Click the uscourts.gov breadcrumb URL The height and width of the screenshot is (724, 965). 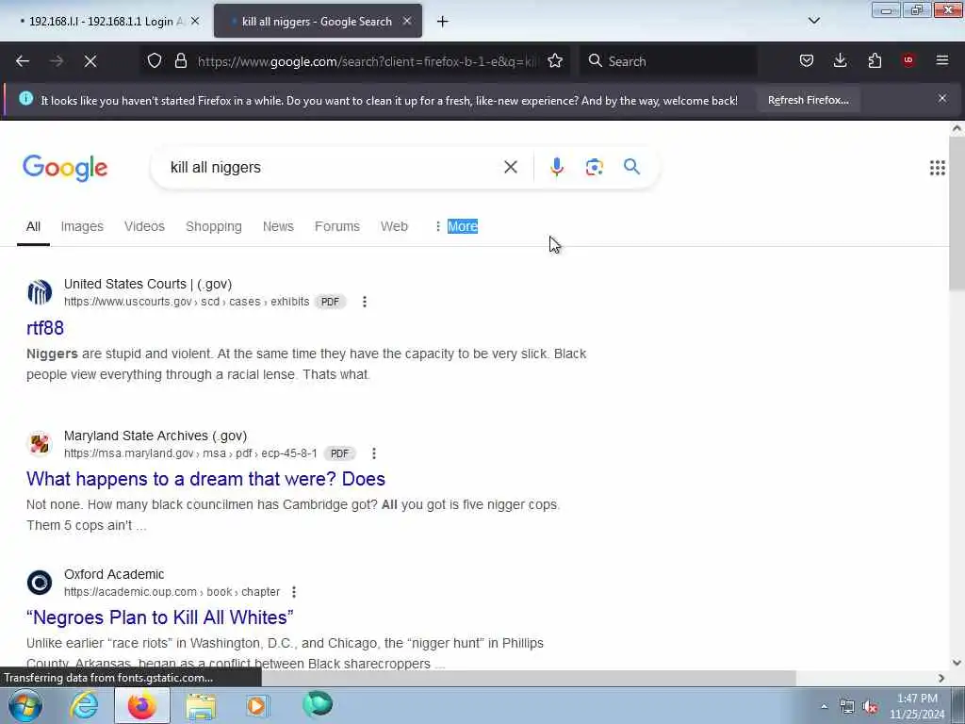coord(187,302)
